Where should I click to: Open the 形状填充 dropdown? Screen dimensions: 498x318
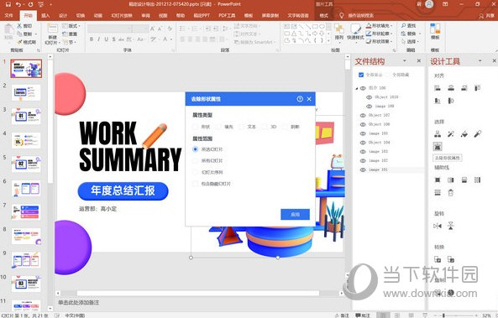tap(380, 25)
